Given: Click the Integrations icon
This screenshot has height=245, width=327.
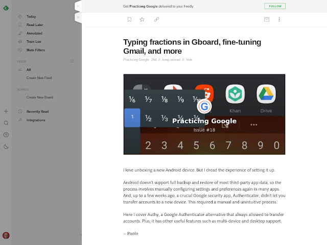Looking at the screenshot, I should coord(20,120).
